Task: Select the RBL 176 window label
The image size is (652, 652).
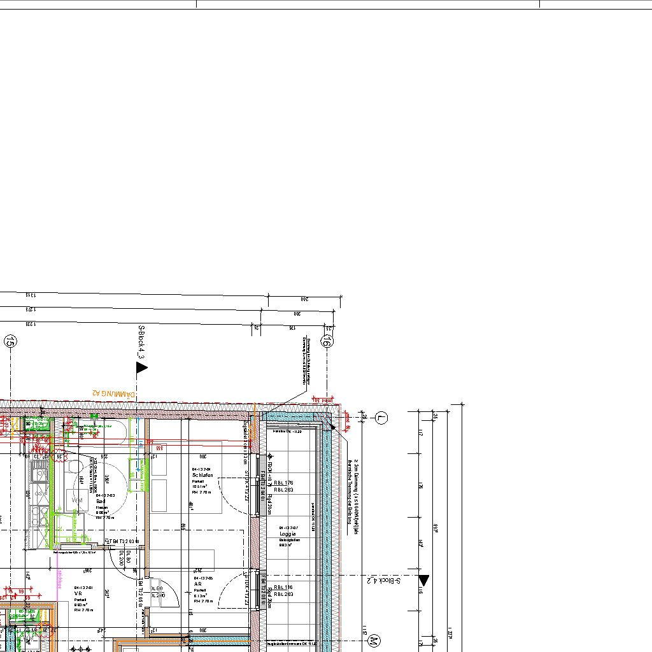Action: coord(283,483)
